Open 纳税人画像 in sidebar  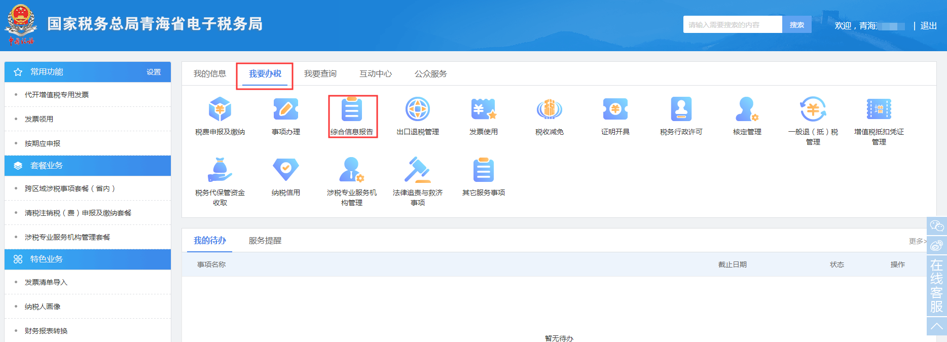[x=43, y=307]
